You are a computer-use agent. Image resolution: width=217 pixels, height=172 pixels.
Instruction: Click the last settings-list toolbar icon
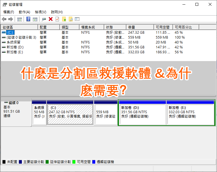(x=77, y=19)
